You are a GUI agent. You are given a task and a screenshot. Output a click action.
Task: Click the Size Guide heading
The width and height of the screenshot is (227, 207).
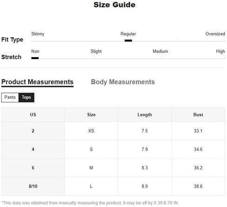click(x=114, y=5)
